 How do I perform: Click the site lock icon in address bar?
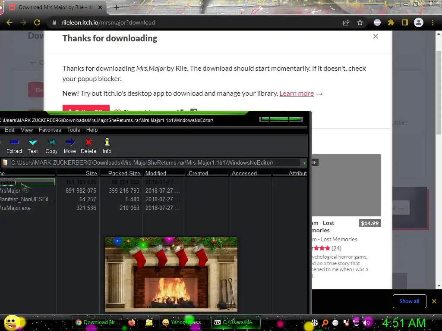pos(54,22)
